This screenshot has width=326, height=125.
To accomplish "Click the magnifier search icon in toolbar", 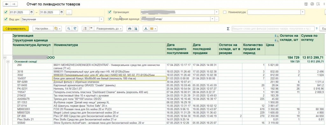I will point(69,29).
